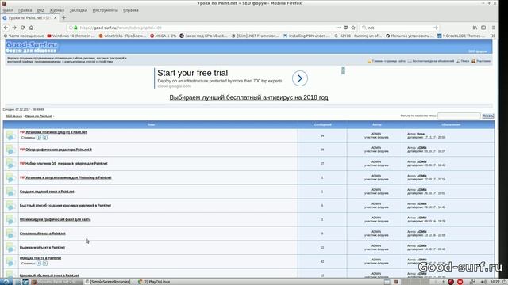This screenshot has width=508, height=285.
Task: Open 'Start your free trial' ad headline
Action: pos(192,73)
